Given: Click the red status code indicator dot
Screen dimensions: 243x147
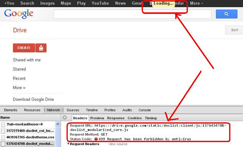Looking at the screenshot, I should point(96,139).
